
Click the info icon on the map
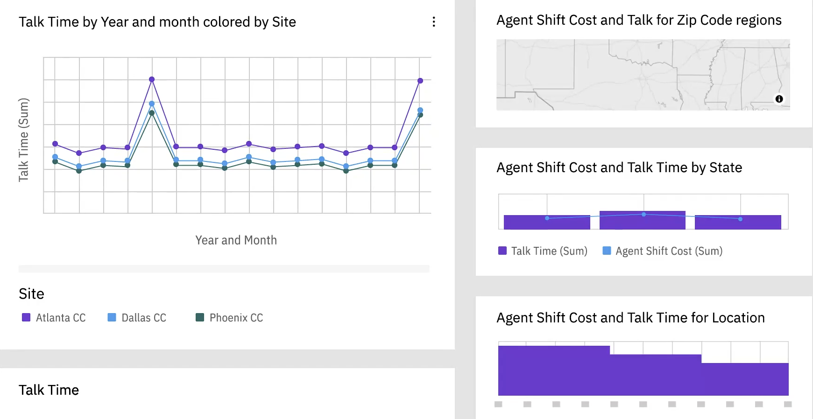click(779, 99)
